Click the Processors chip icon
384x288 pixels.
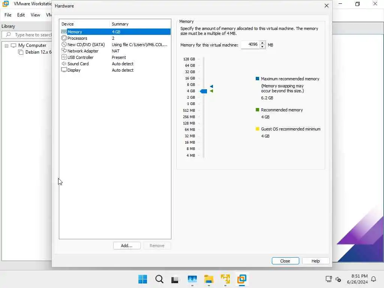pos(64,38)
